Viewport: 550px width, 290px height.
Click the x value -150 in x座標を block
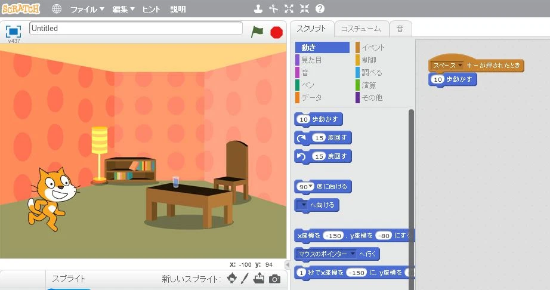point(333,236)
